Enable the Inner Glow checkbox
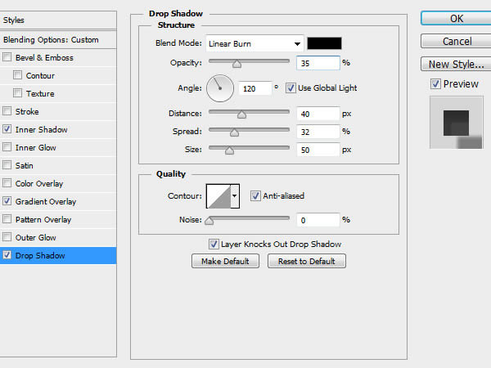The image size is (491, 368). [x=7, y=147]
